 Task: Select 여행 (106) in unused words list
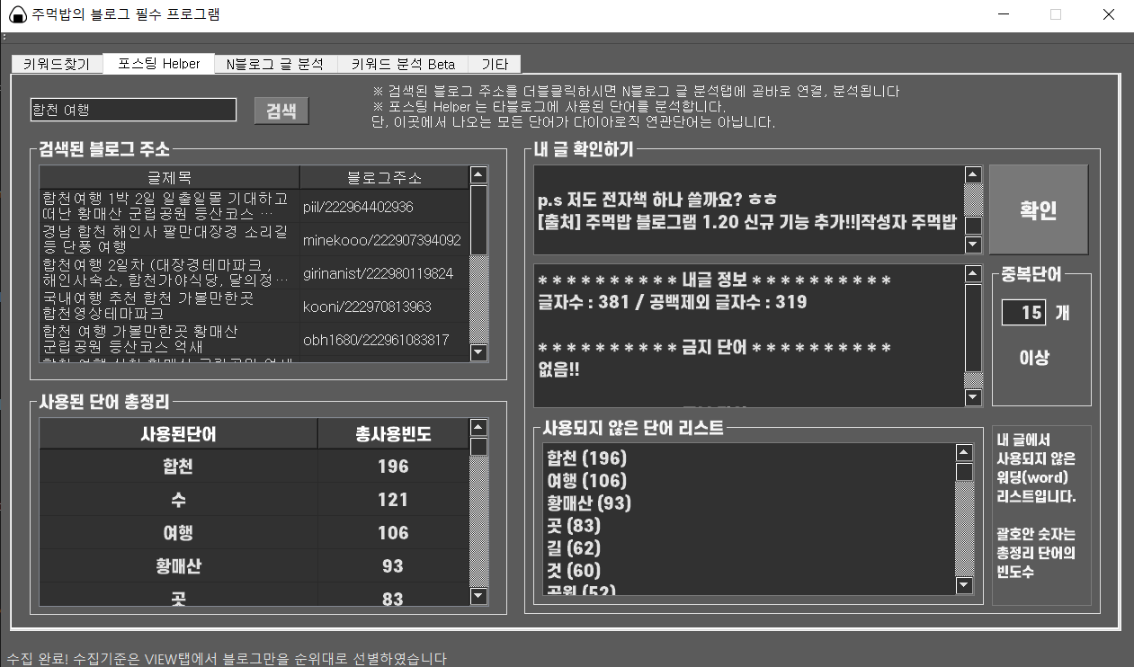click(x=586, y=481)
